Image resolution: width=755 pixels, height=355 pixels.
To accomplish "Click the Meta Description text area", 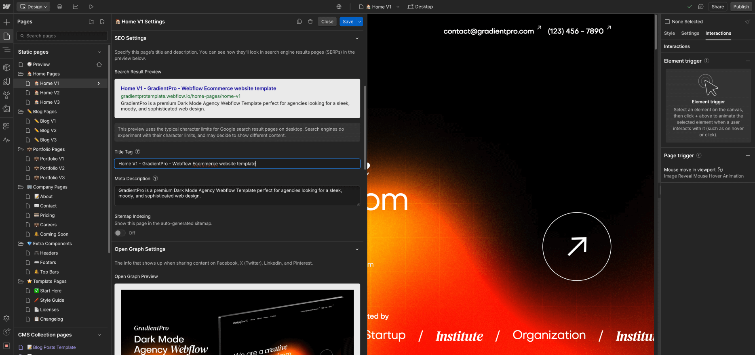I will [x=237, y=196].
